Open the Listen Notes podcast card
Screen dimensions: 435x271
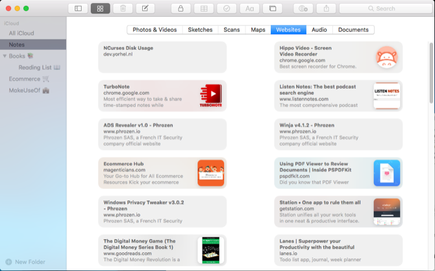click(338, 96)
